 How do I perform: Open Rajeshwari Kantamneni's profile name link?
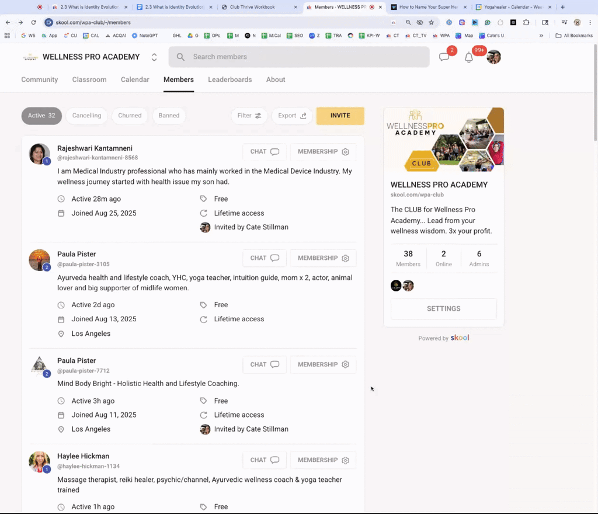coord(95,148)
